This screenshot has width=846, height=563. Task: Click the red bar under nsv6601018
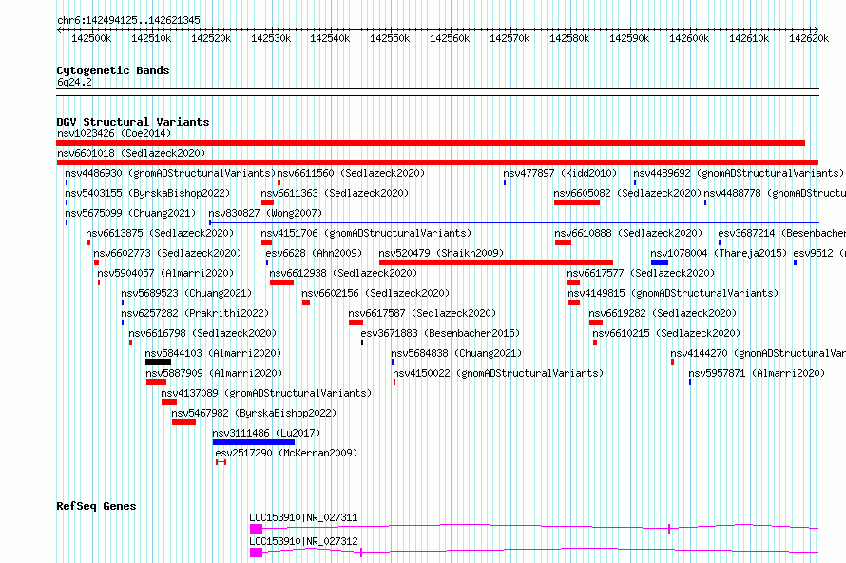[437, 163]
